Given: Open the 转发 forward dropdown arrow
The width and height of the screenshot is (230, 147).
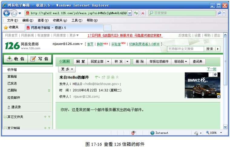Looking at the screenshot, I should (127, 62).
